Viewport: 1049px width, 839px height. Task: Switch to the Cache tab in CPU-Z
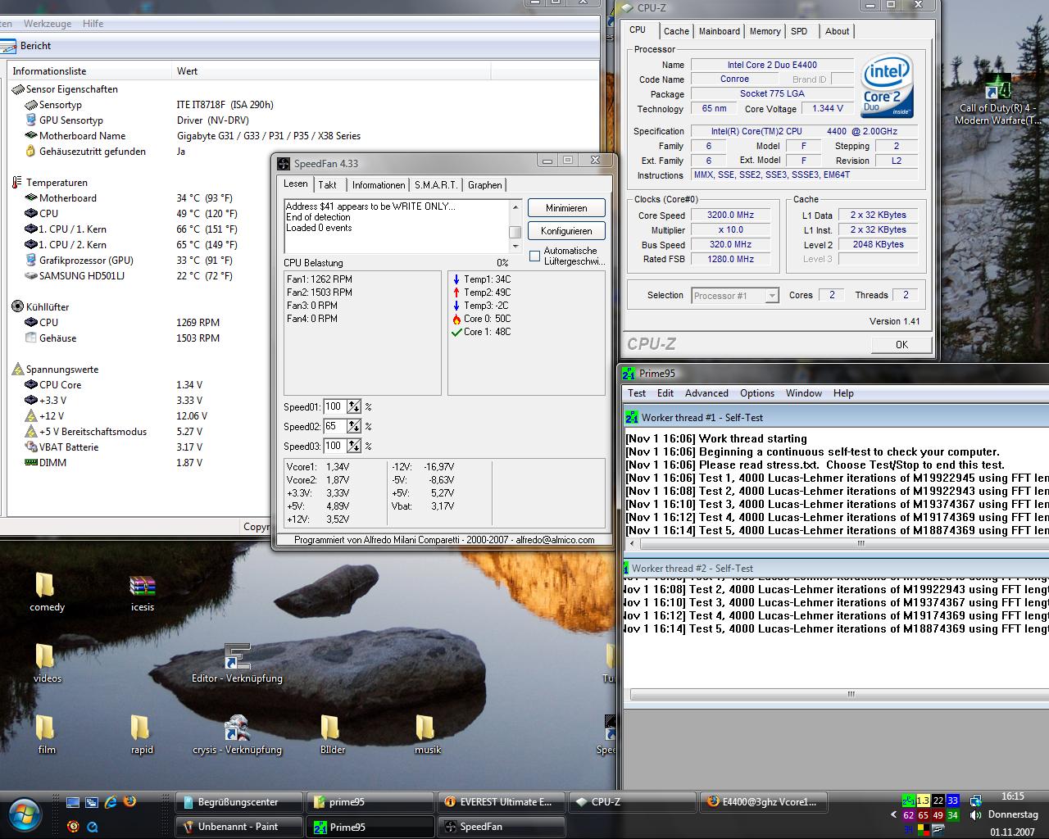click(x=676, y=31)
